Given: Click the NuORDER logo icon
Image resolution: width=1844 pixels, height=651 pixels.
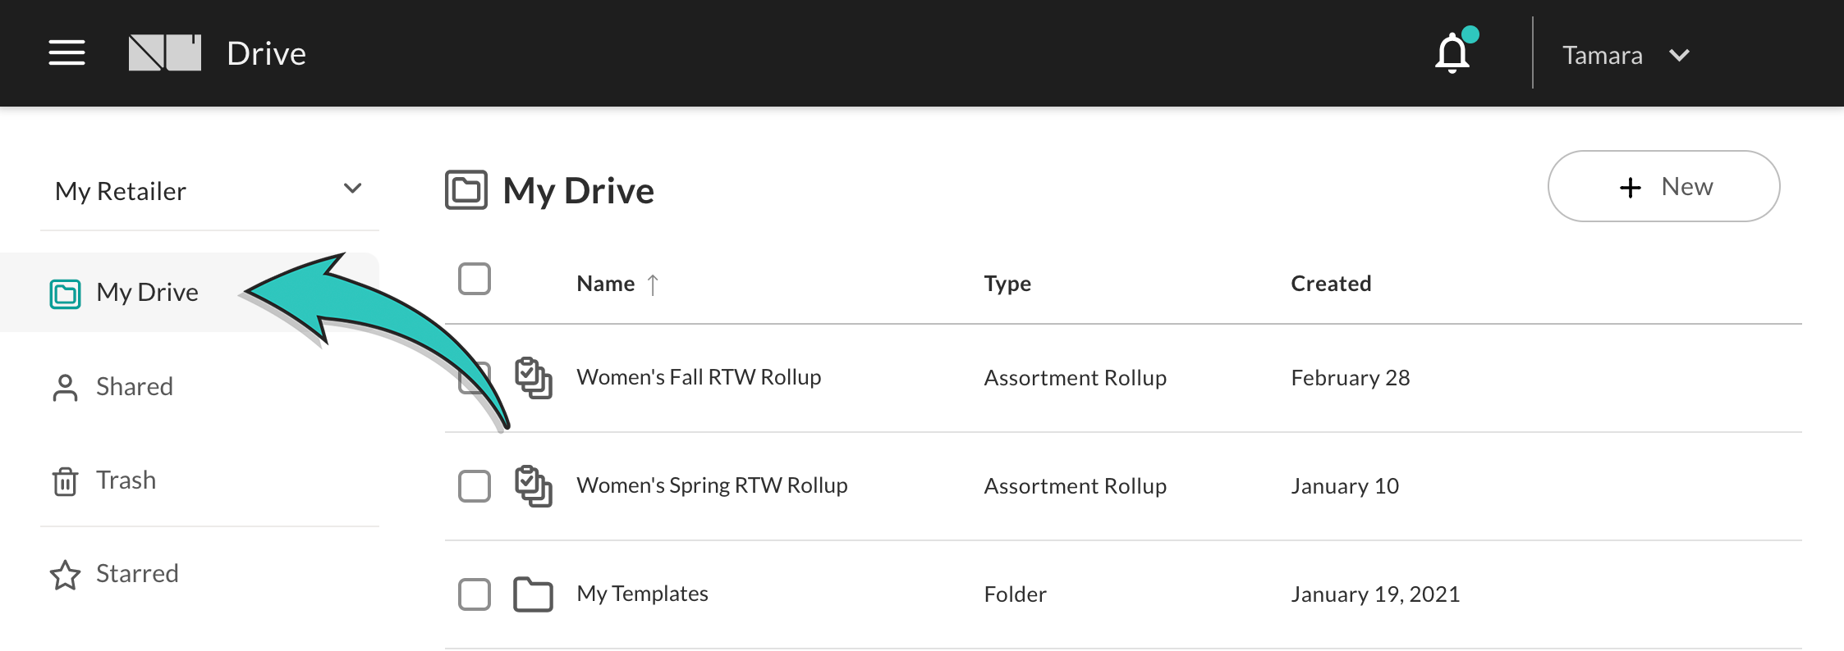Looking at the screenshot, I should coord(165,53).
